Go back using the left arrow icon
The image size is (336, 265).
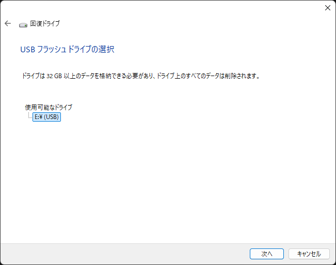coord(8,23)
